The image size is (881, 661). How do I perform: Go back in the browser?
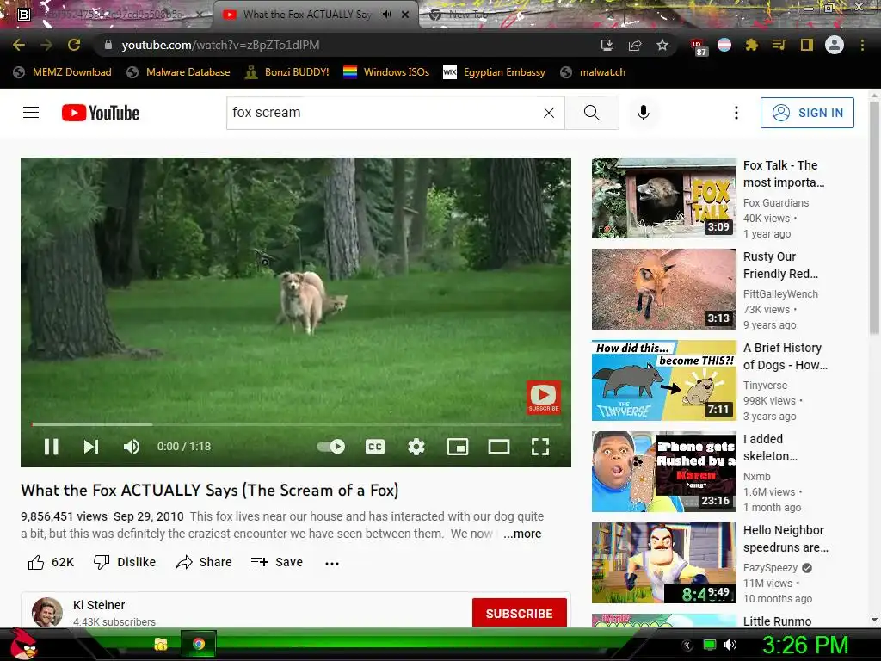pyautogui.click(x=19, y=45)
